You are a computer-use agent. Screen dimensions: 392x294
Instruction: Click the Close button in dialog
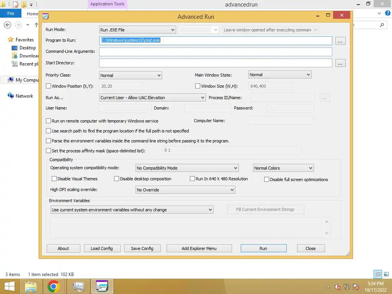click(311, 248)
